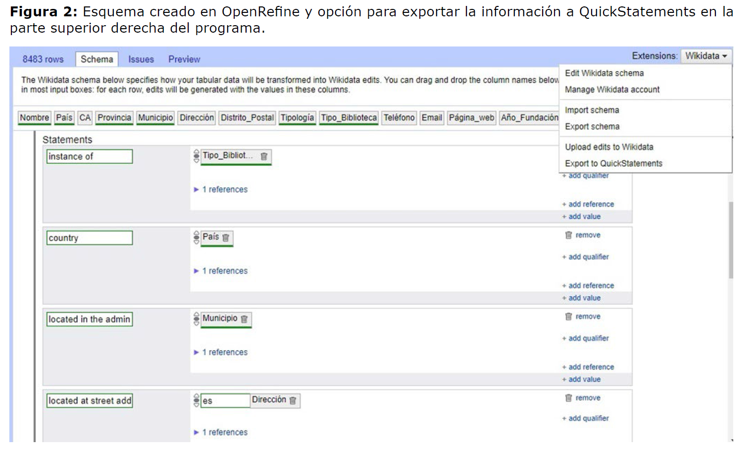Click trash icon on Dirección value
The height and width of the screenshot is (454, 756).
[x=293, y=401]
